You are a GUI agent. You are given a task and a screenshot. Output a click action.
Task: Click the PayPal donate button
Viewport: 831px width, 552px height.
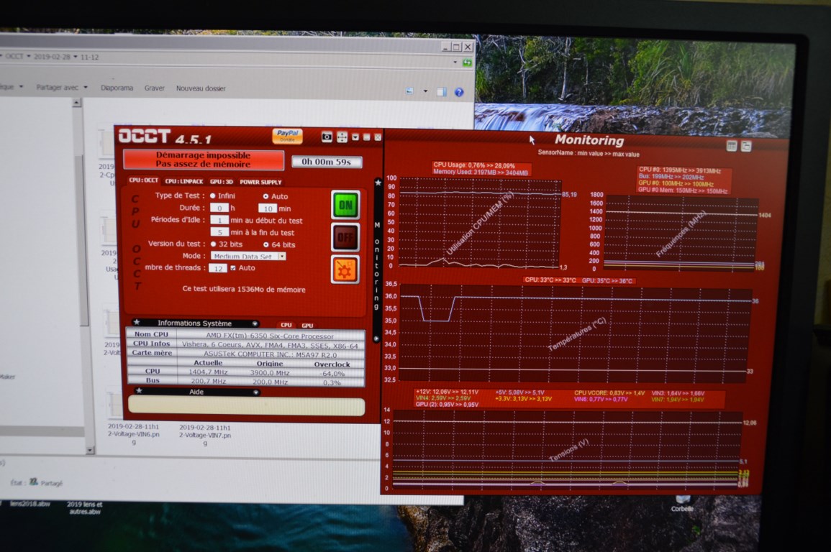click(287, 136)
